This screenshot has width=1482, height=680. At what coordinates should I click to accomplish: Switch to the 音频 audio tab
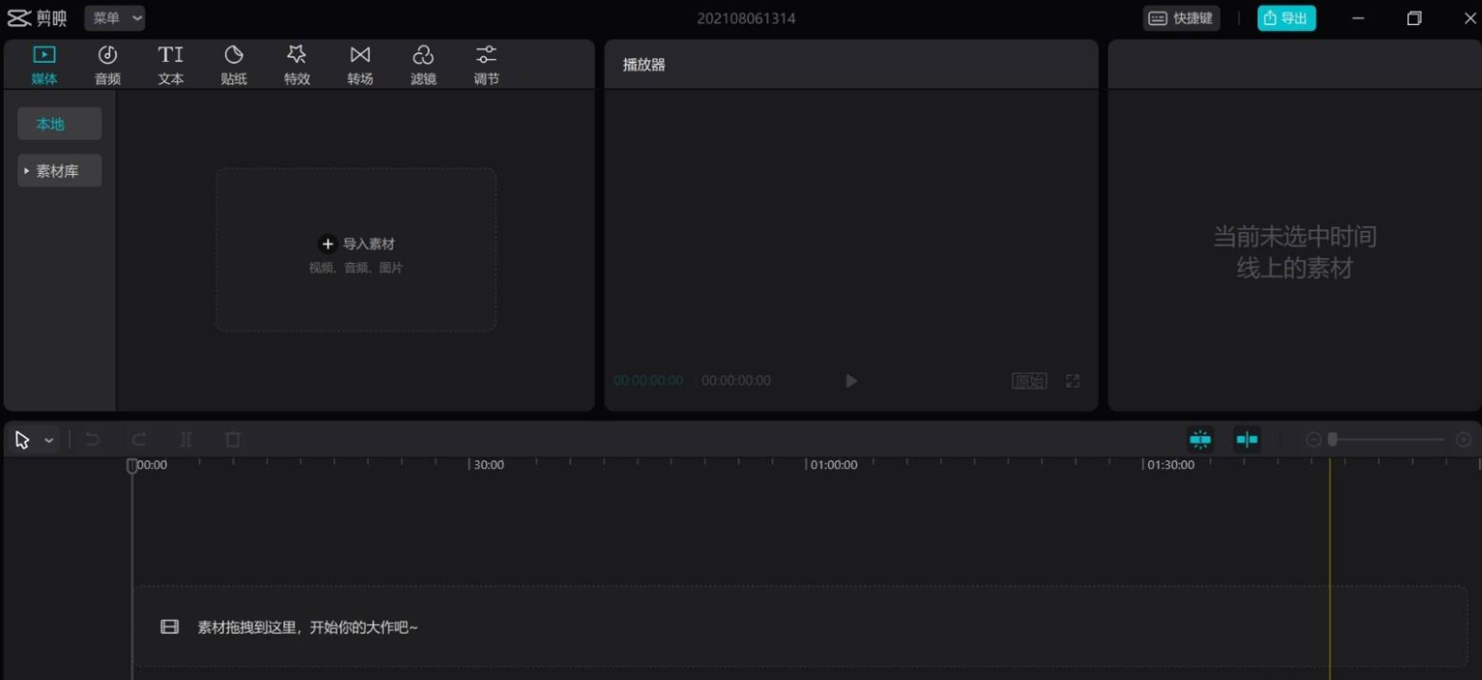pyautogui.click(x=107, y=65)
